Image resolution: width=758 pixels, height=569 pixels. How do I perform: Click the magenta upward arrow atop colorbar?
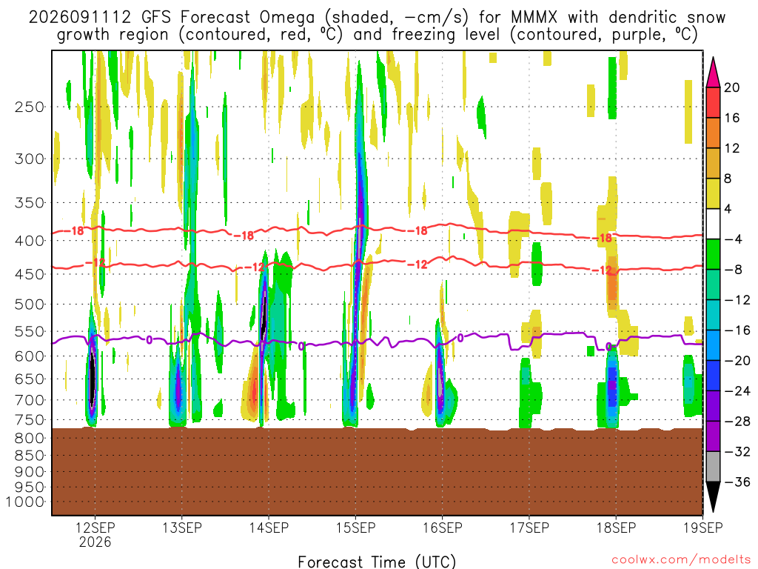713,72
